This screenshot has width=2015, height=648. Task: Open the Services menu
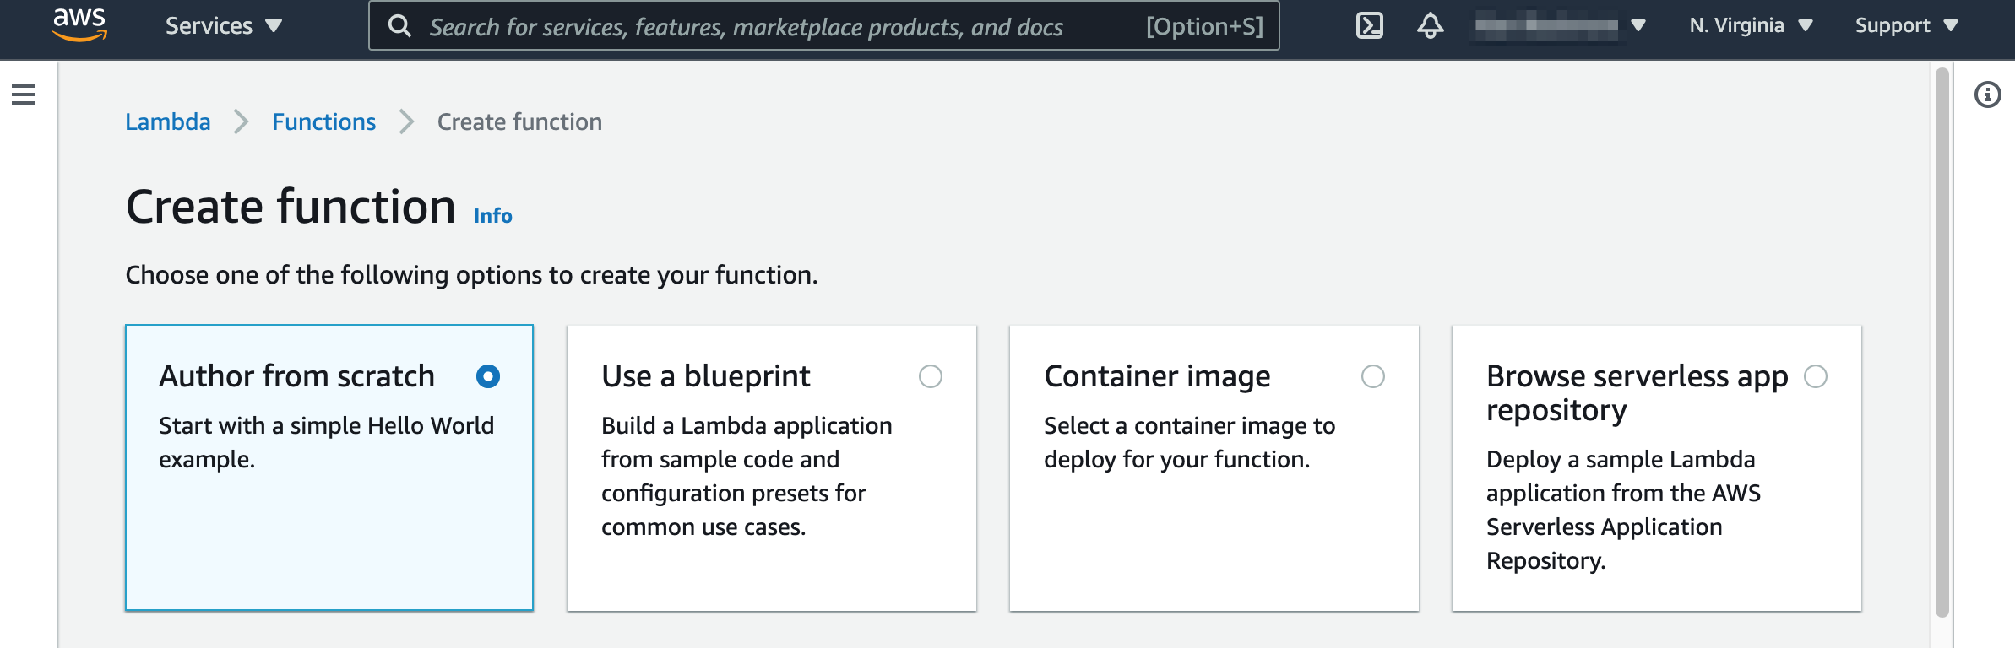224,26
